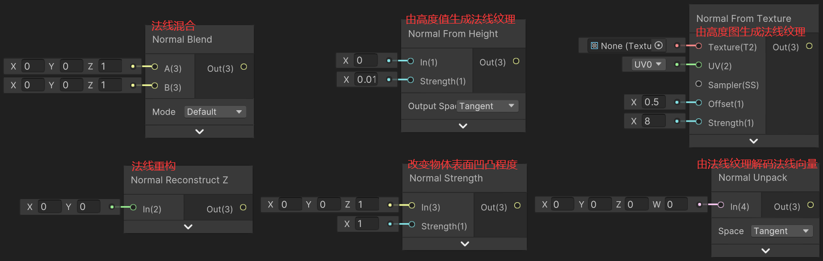Viewport: 823px width, 261px height.
Task: Open the UV0 channel dropdown
Action: (644, 64)
